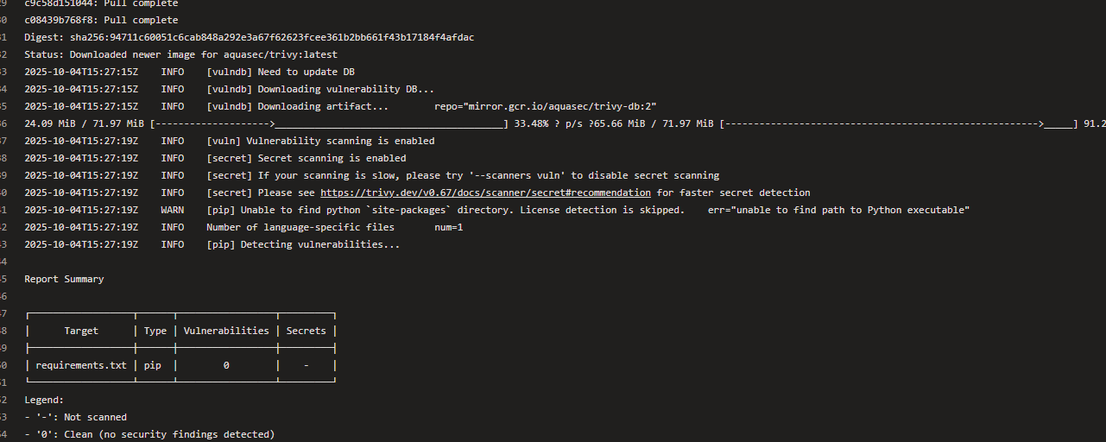Click the "Target" column header
This screenshot has width=1106, height=442.
81,331
